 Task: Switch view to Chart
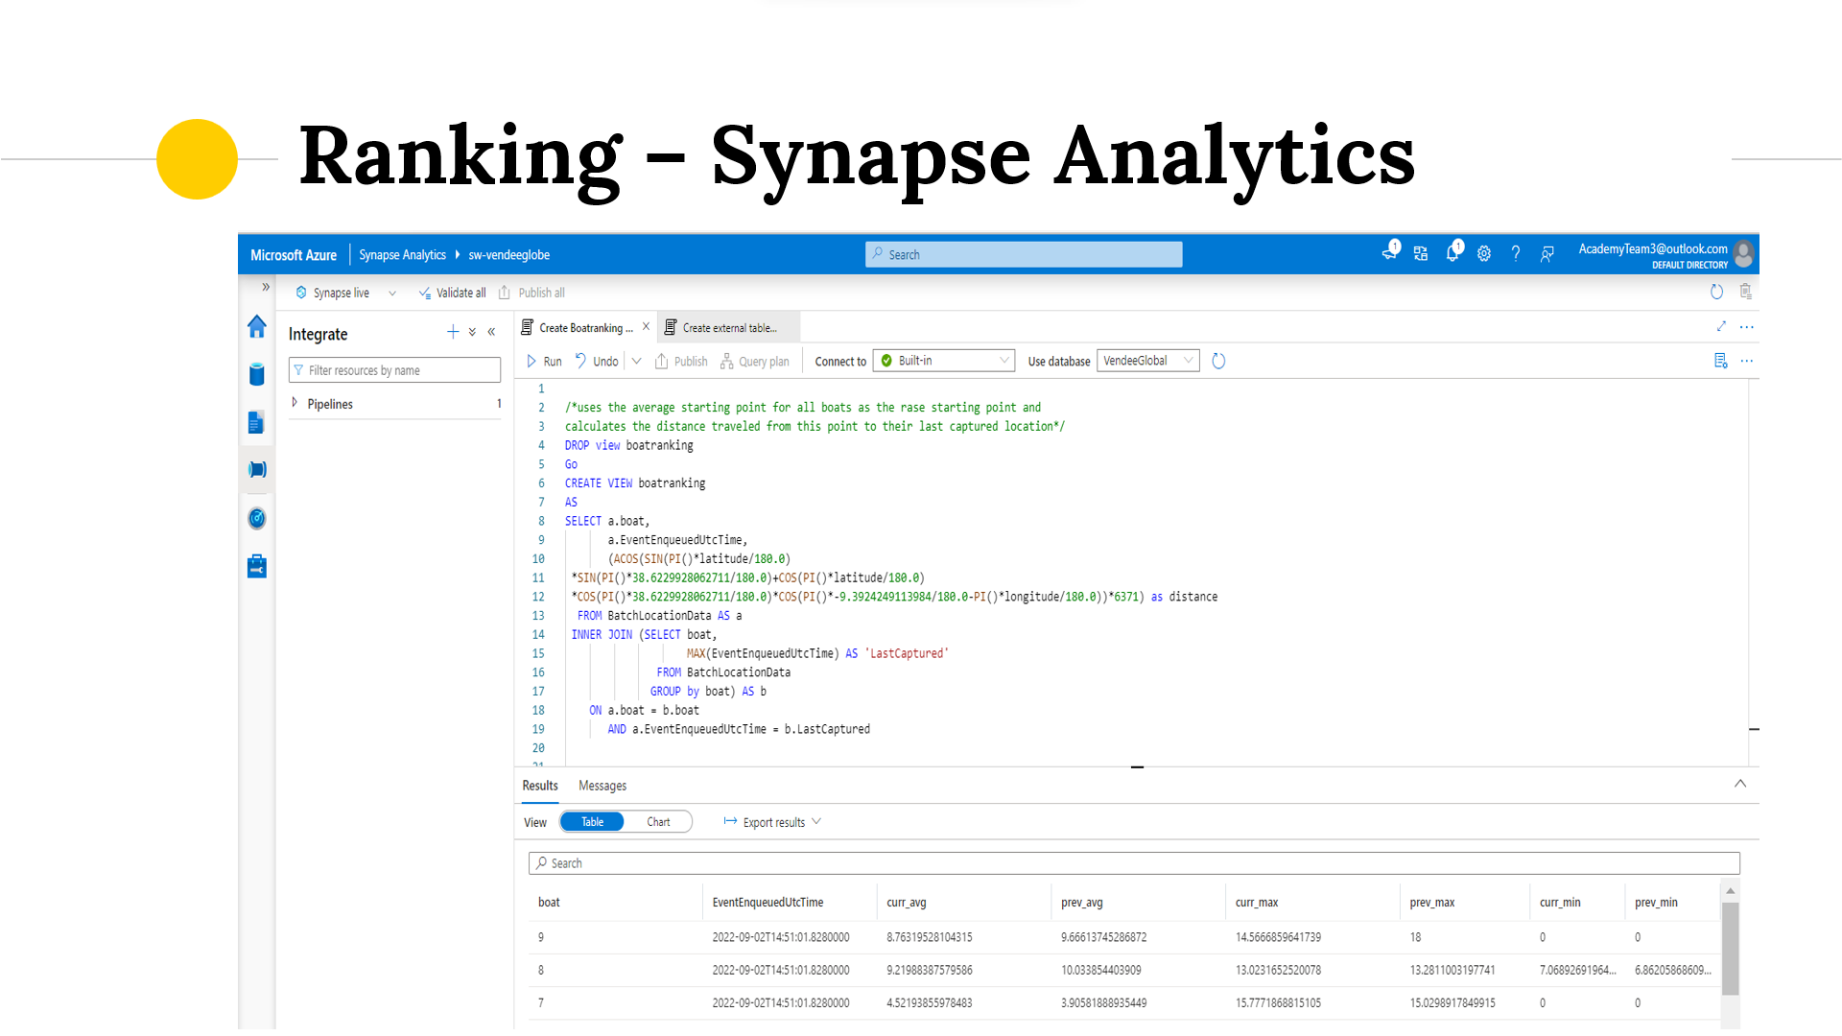pos(658,822)
